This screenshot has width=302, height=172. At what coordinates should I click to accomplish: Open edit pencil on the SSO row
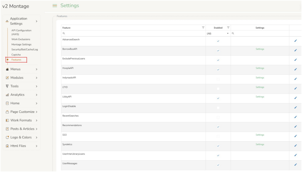(296, 136)
